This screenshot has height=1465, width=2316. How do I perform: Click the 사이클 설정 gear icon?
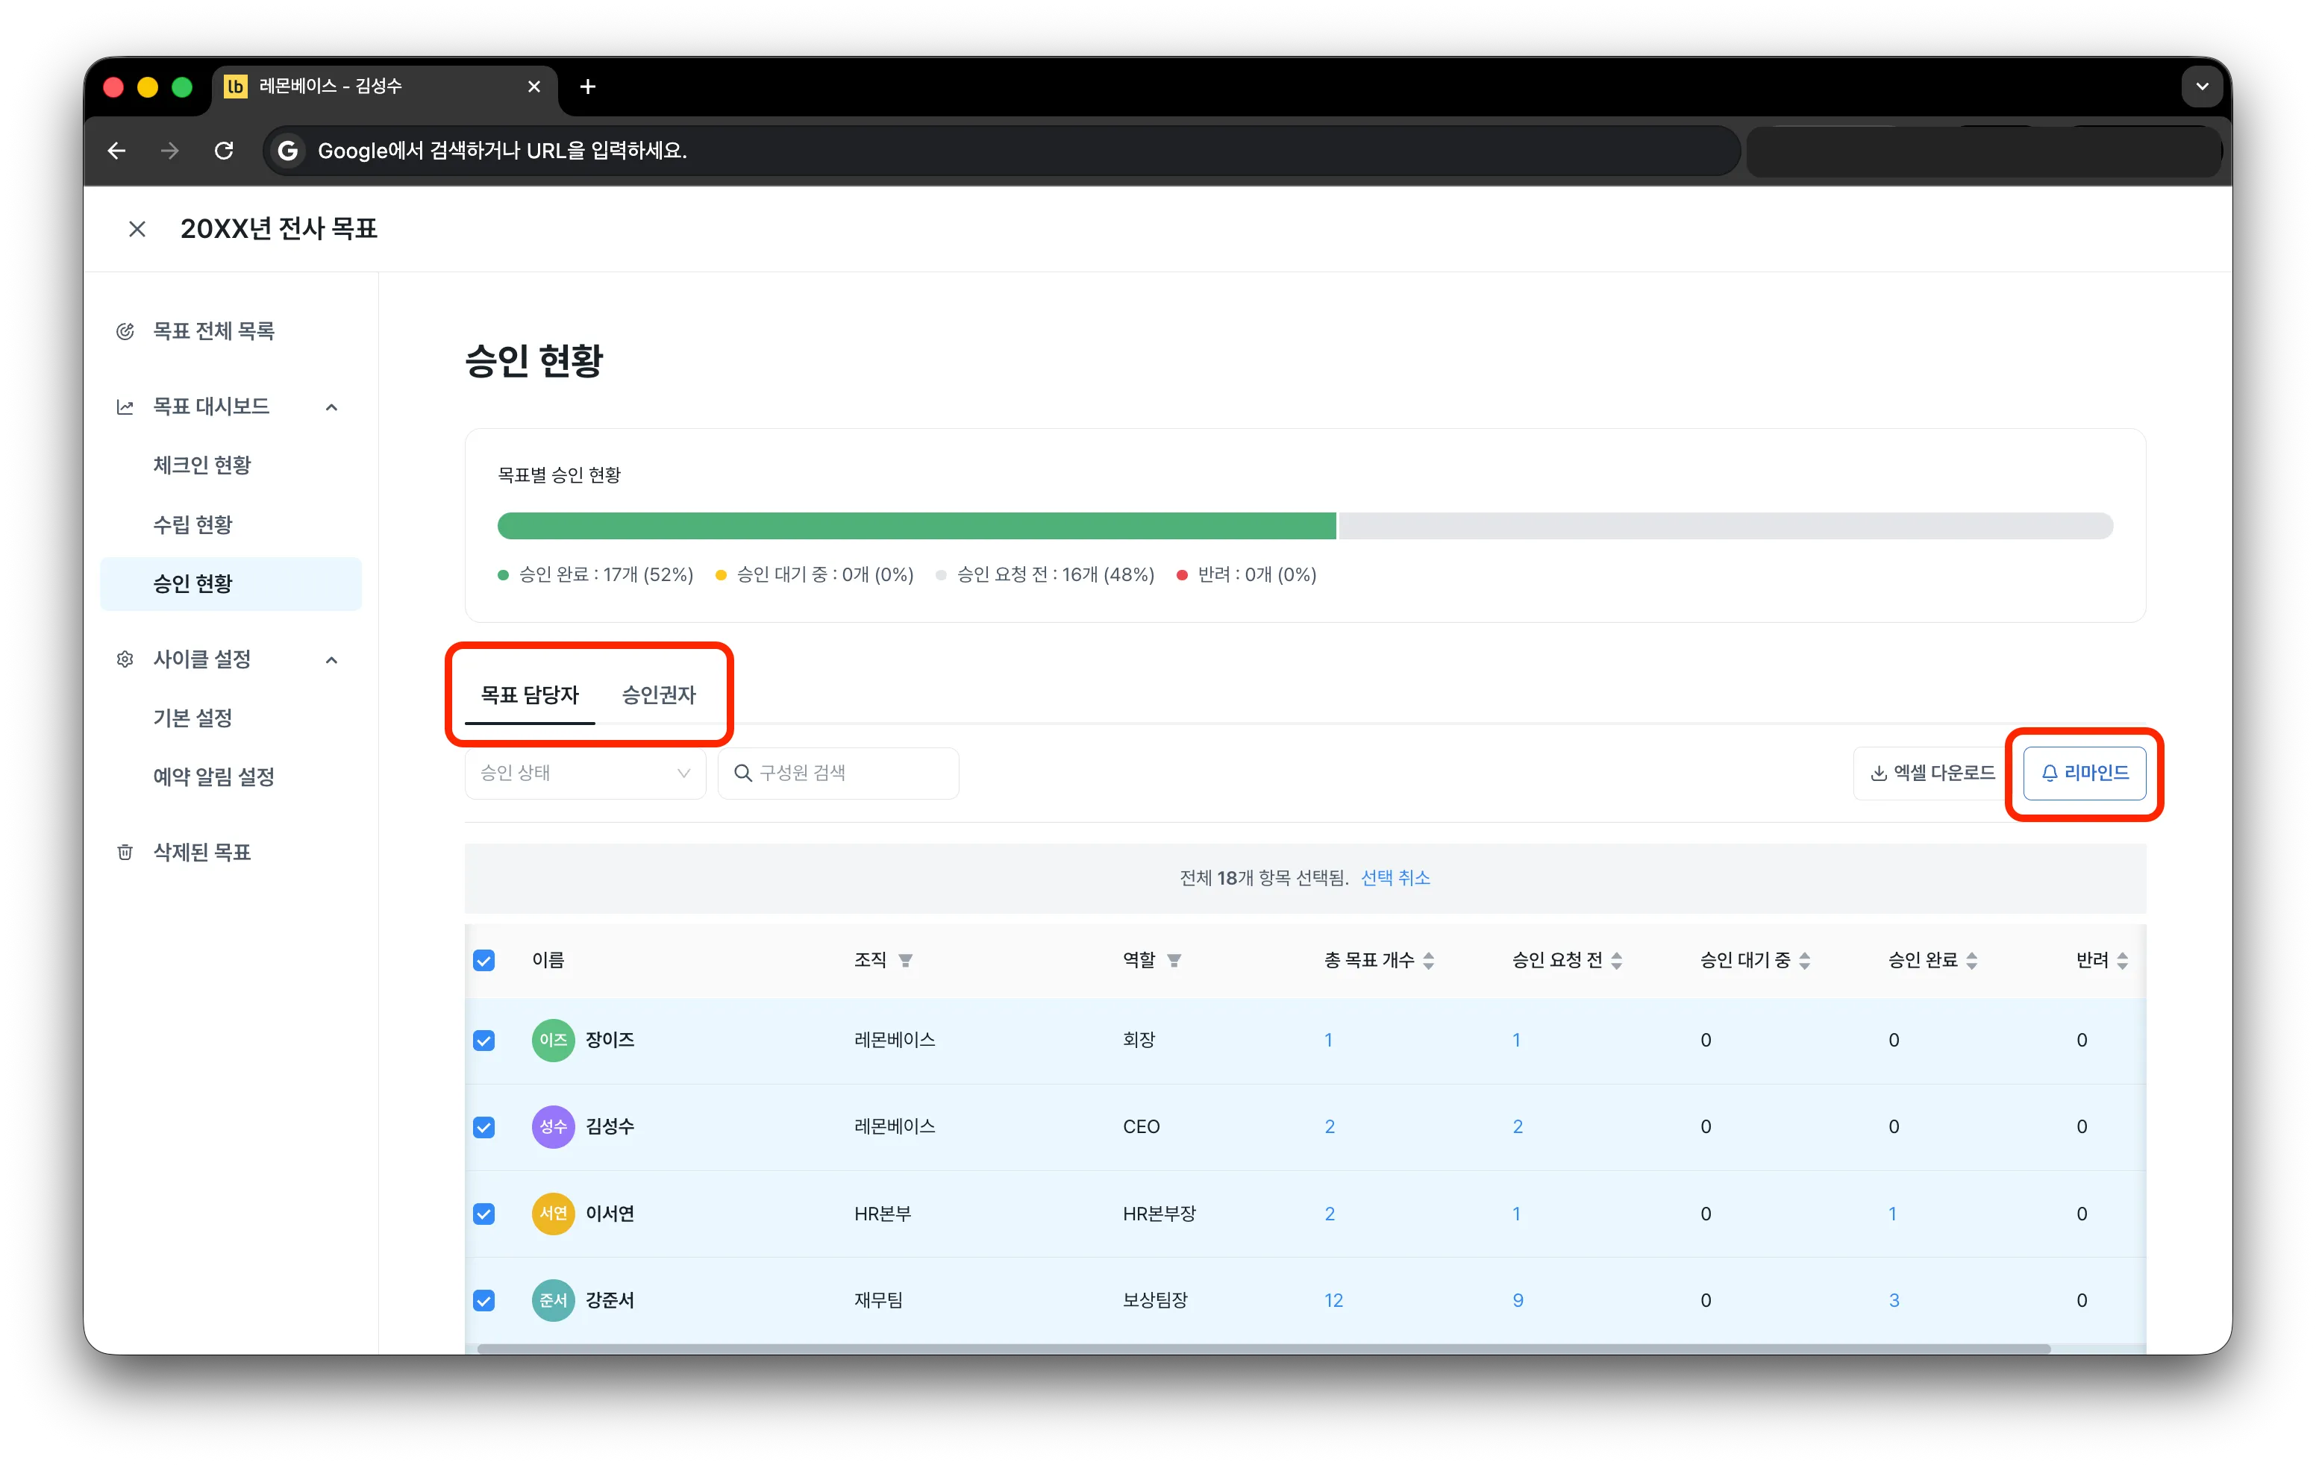(x=125, y=659)
